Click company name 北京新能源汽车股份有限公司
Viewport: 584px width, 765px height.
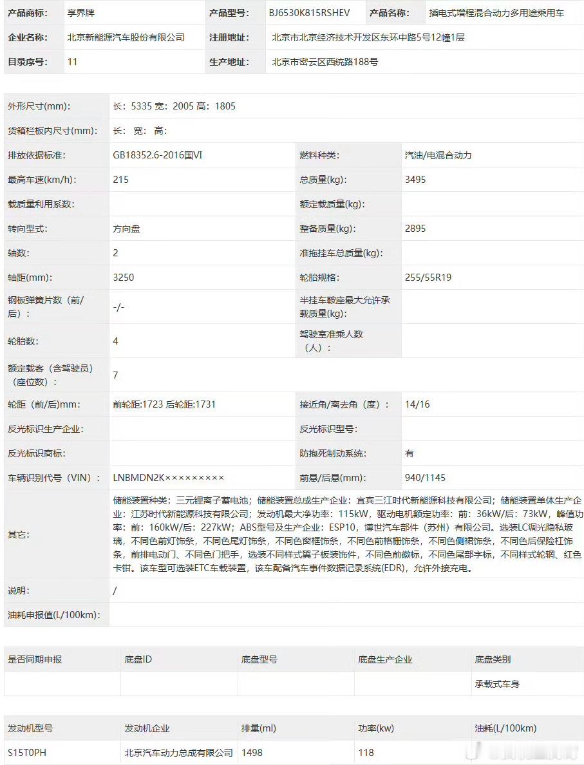coord(126,37)
